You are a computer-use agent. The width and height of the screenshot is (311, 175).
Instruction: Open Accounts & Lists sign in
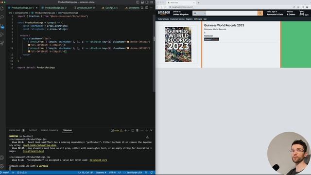click(x=275, y=13)
